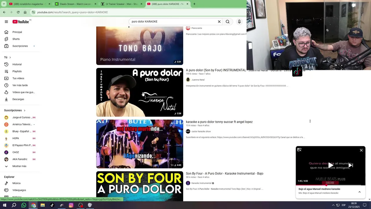371x209 pixels.
Task: Clear the search box with the X
Action: [x=219, y=21]
